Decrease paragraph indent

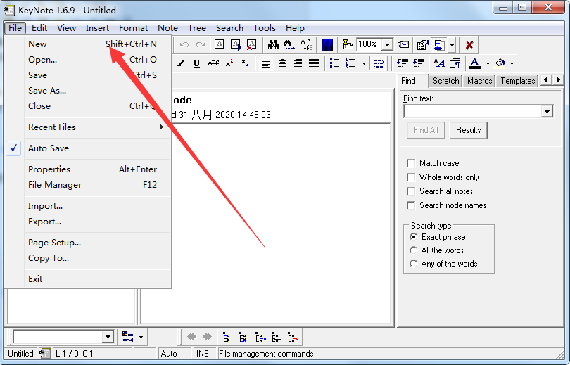[402, 63]
